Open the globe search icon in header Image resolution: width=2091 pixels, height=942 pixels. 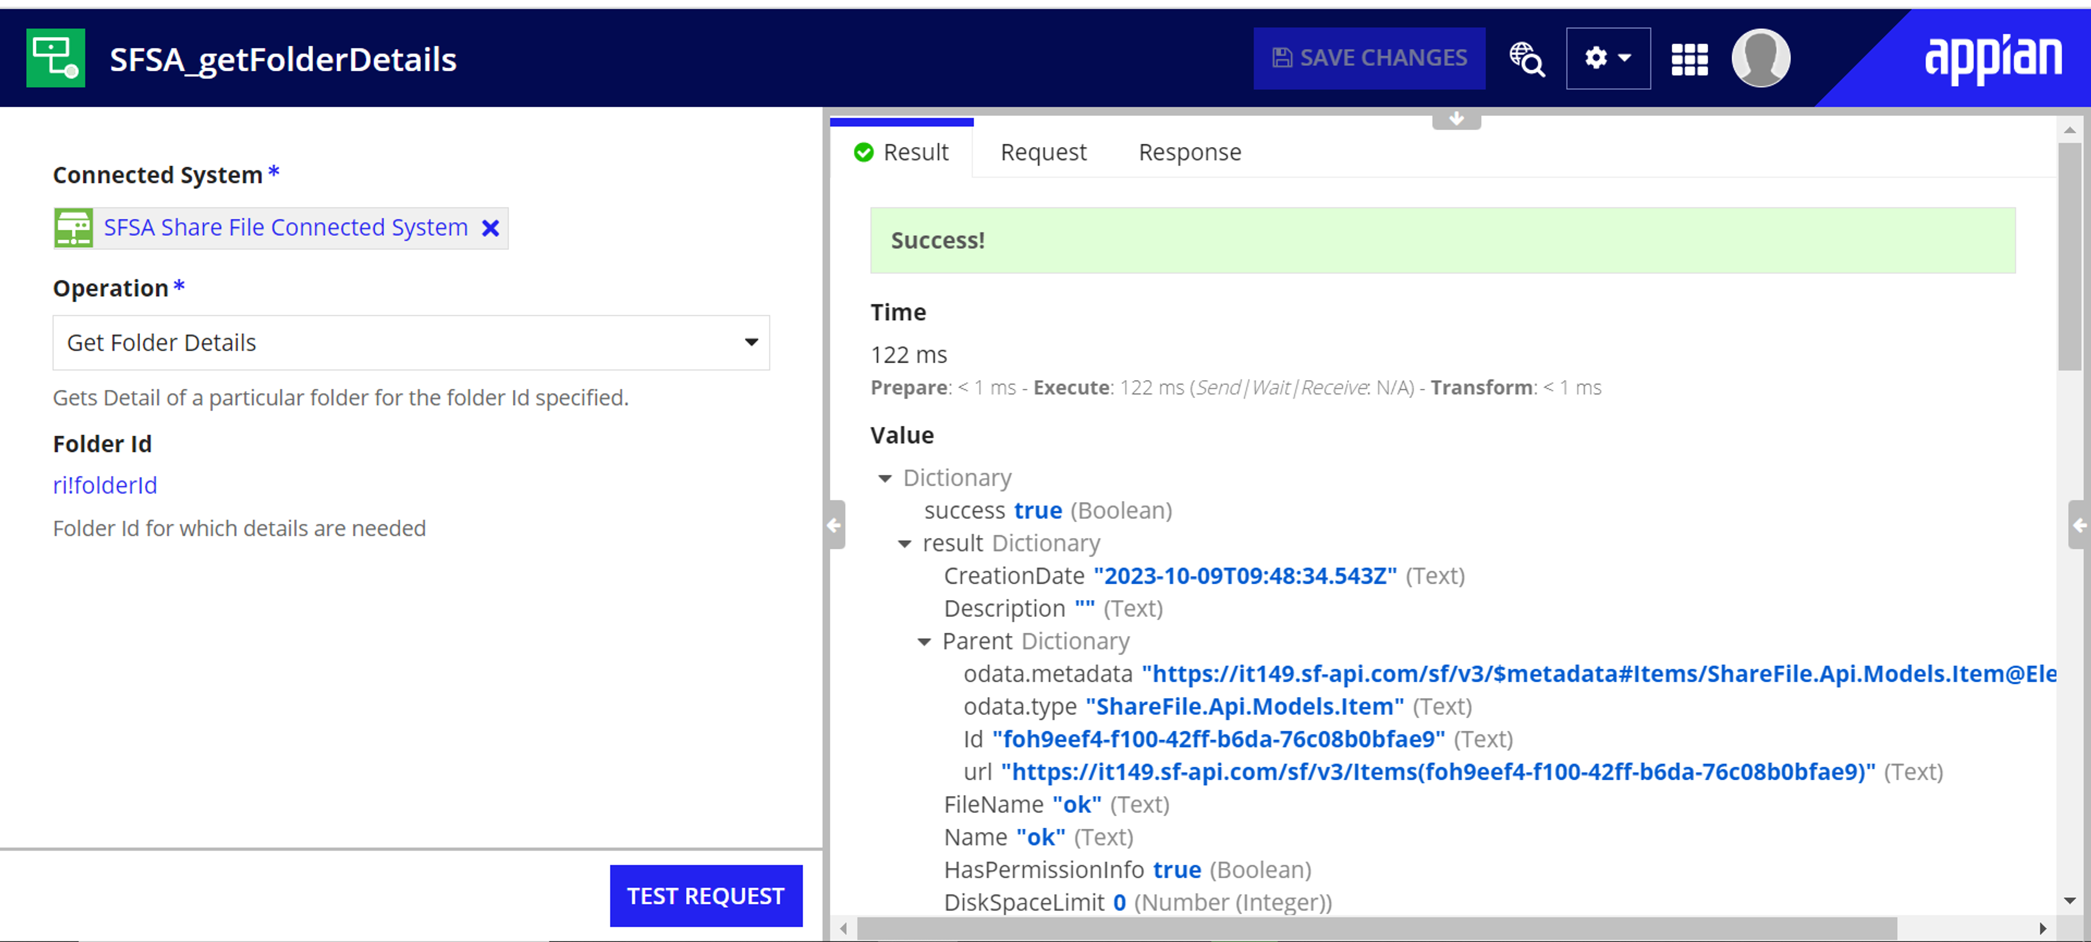[1526, 58]
